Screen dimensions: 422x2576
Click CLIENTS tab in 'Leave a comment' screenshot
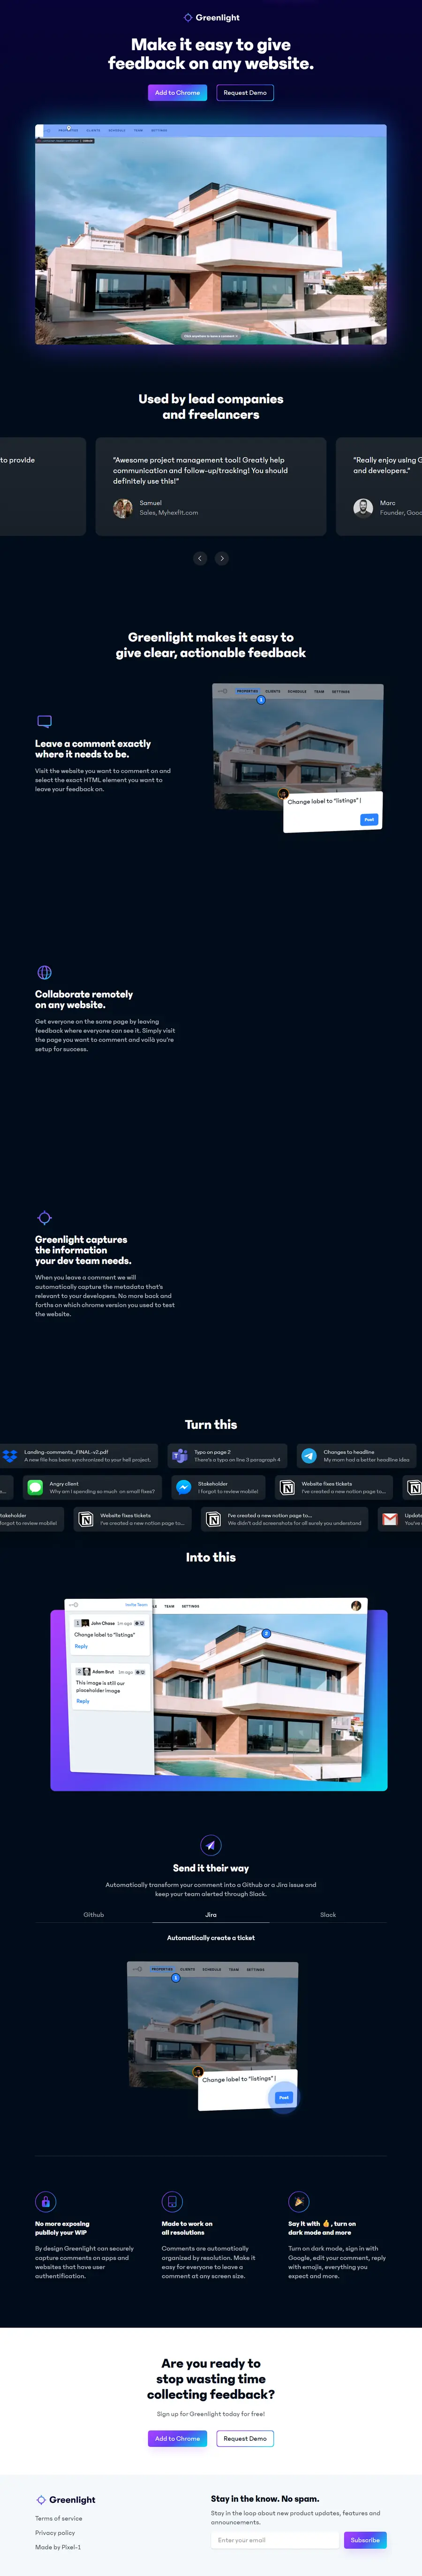point(272,691)
